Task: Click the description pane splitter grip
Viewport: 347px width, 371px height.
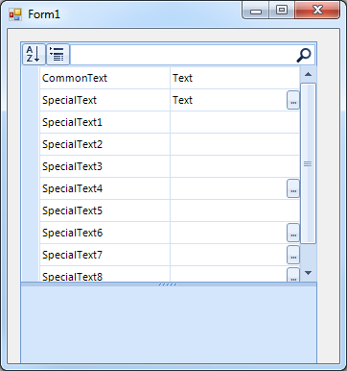Action: click(168, 284)
